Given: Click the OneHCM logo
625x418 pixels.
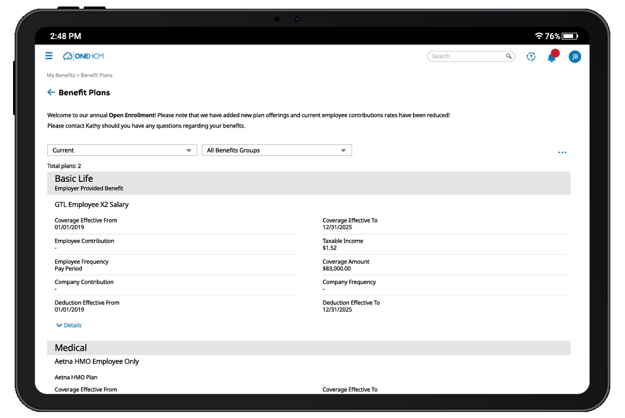Looking at the screenshot, I should coord(83,56).
